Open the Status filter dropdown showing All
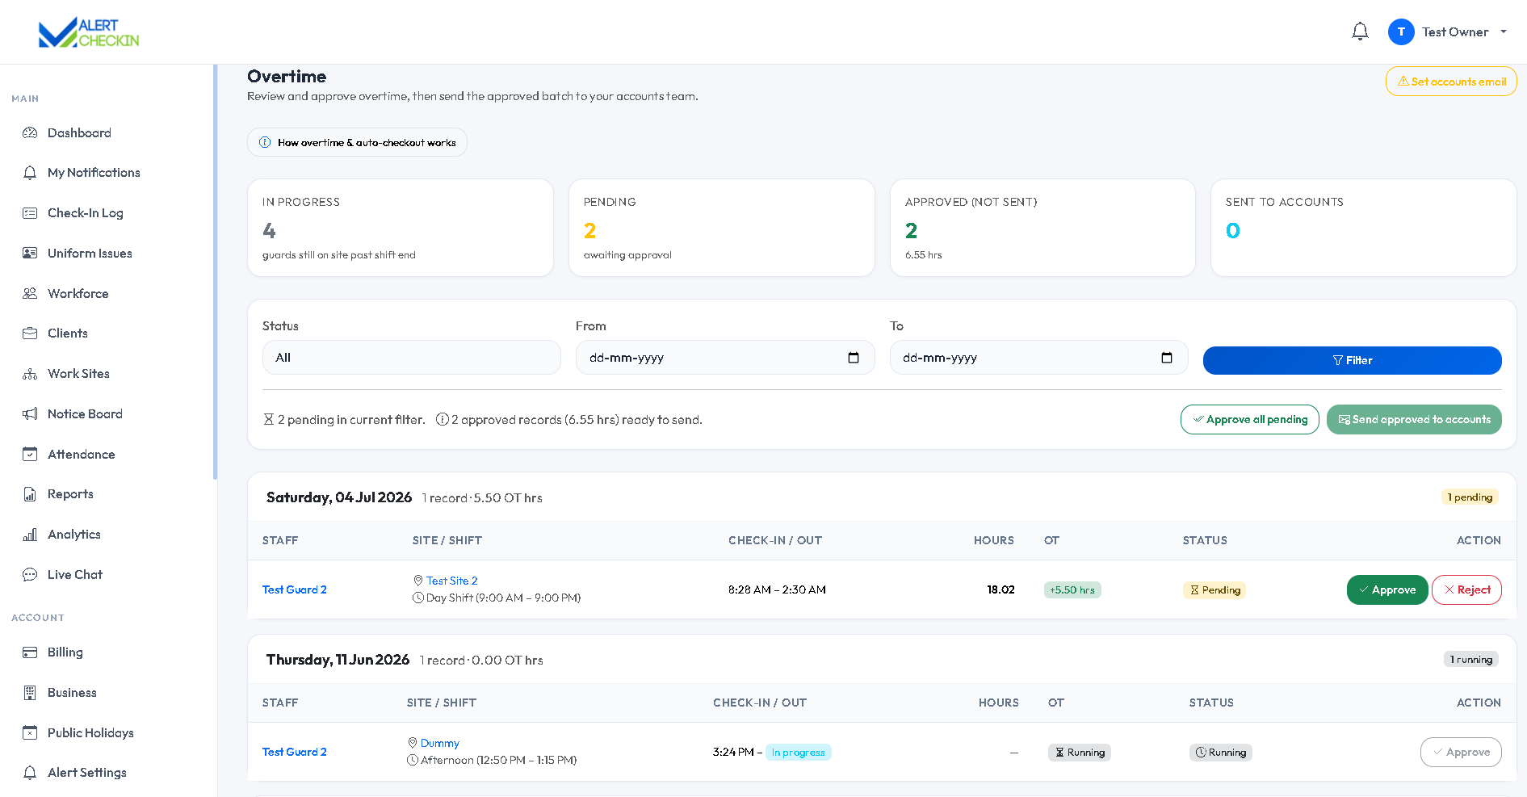 point(412,357)
